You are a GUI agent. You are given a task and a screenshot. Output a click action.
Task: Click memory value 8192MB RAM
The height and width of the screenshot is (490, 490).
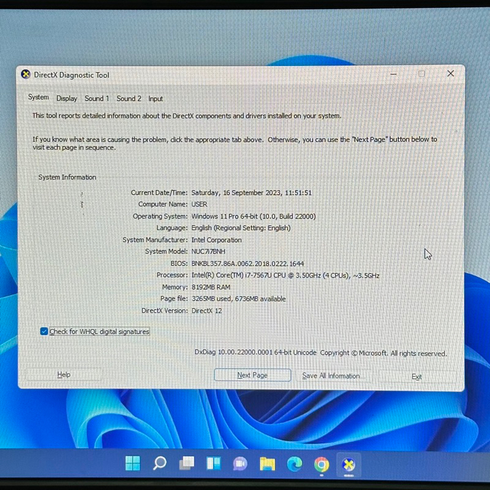tap(211, 287)
